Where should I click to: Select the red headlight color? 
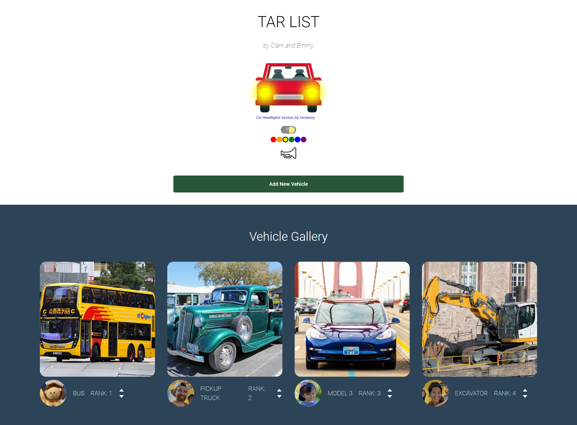coord(273,140)
